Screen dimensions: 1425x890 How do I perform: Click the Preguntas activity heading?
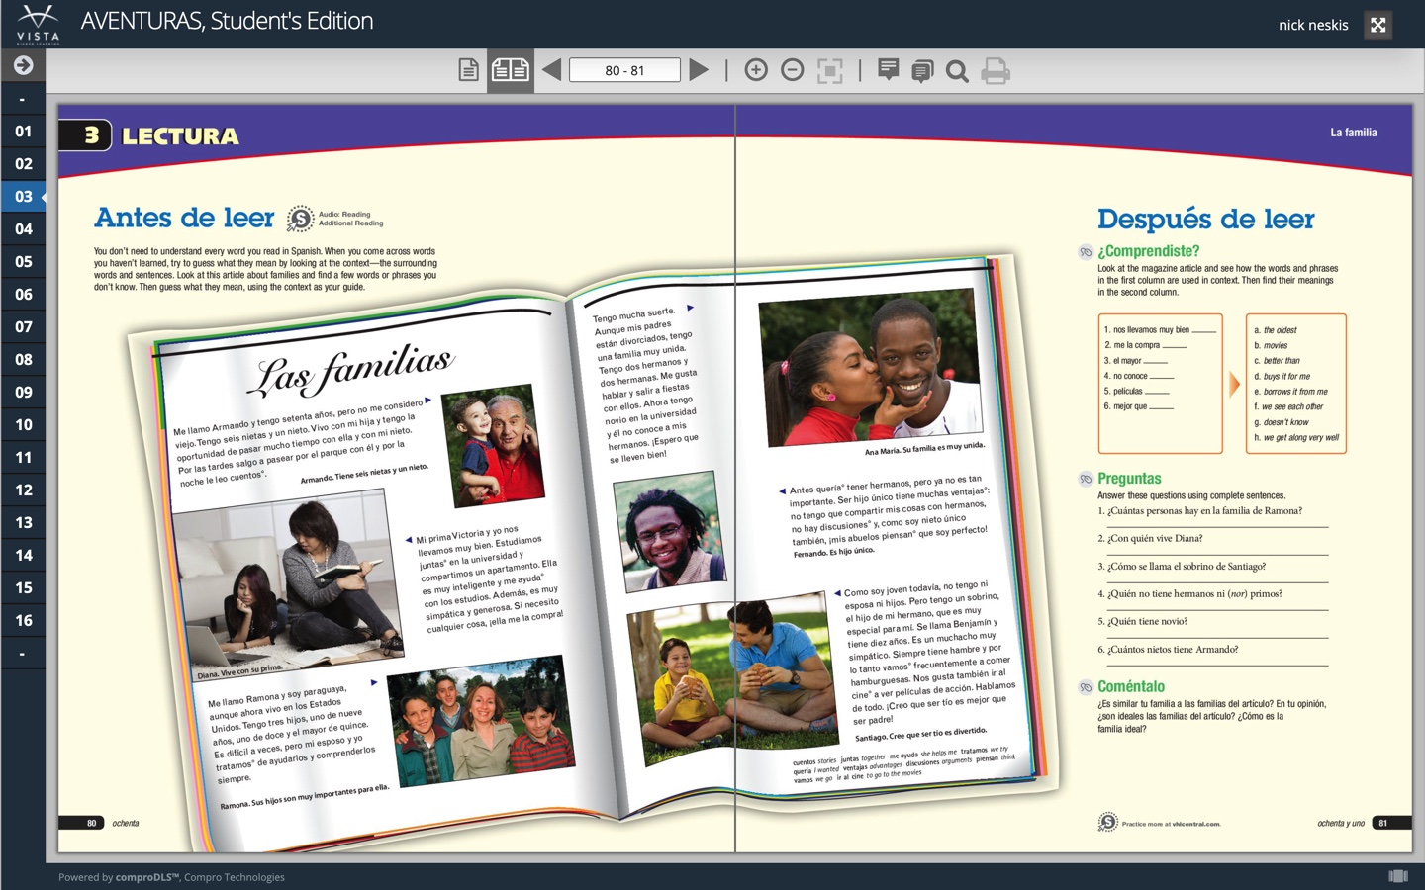pyautogui.click(x=1129, y=479)
